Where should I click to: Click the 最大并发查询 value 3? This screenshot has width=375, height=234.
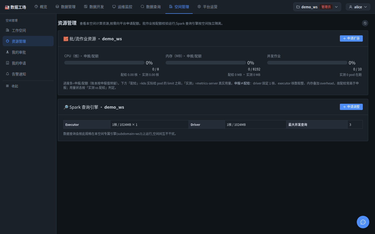coord(355,125)
